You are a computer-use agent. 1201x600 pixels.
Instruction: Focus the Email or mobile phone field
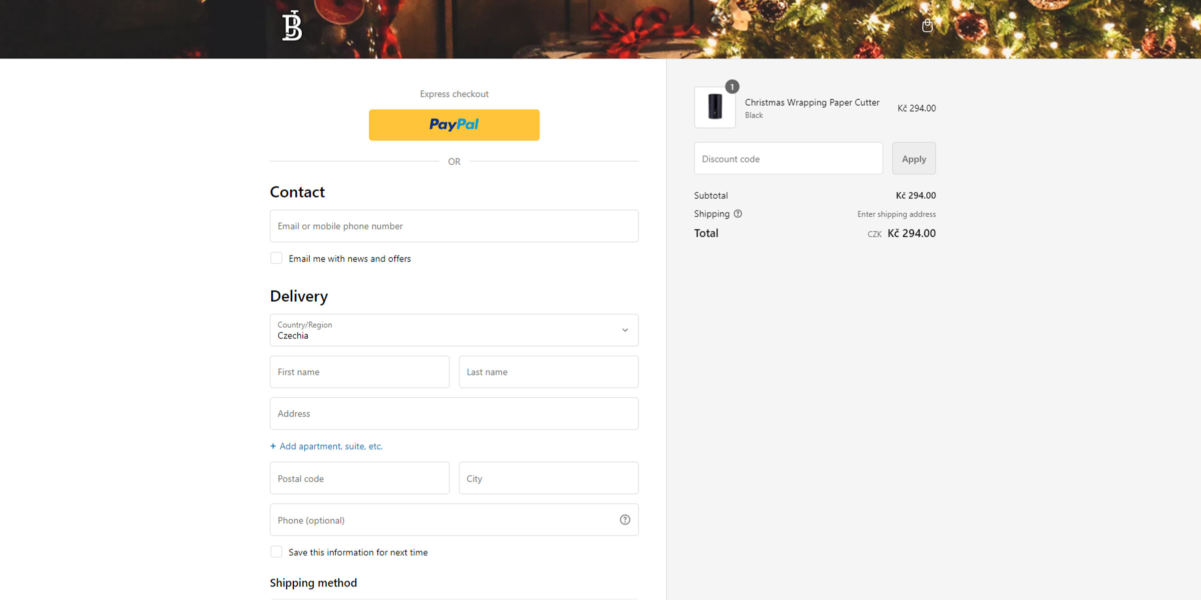454,226
